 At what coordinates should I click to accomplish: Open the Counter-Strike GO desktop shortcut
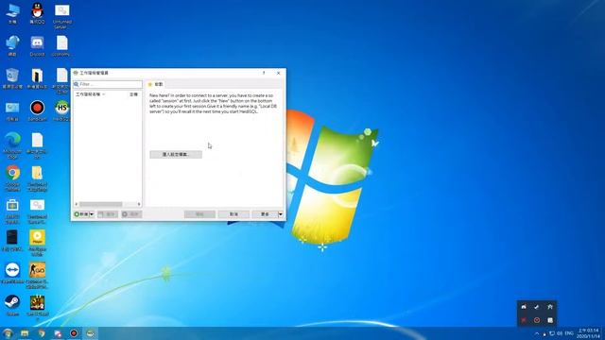(37, 275)
